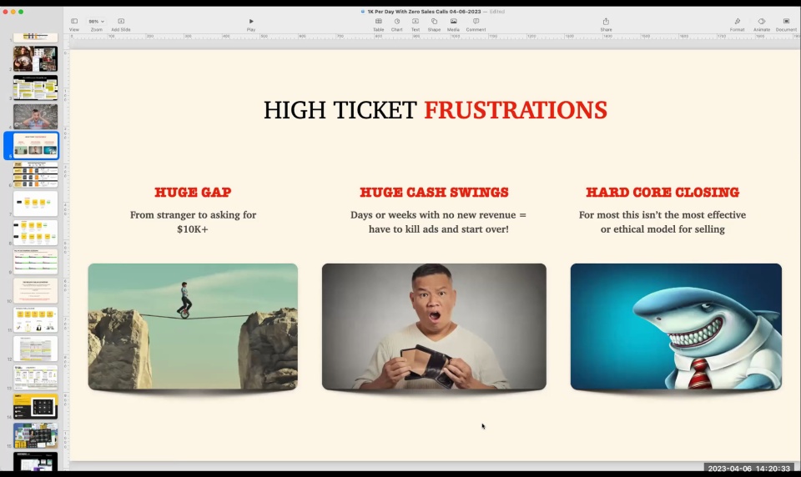Viewport: 801px width, 477px height.
Task: Select slide 10 thumbnail in navigator
Action: coord(35,290)
